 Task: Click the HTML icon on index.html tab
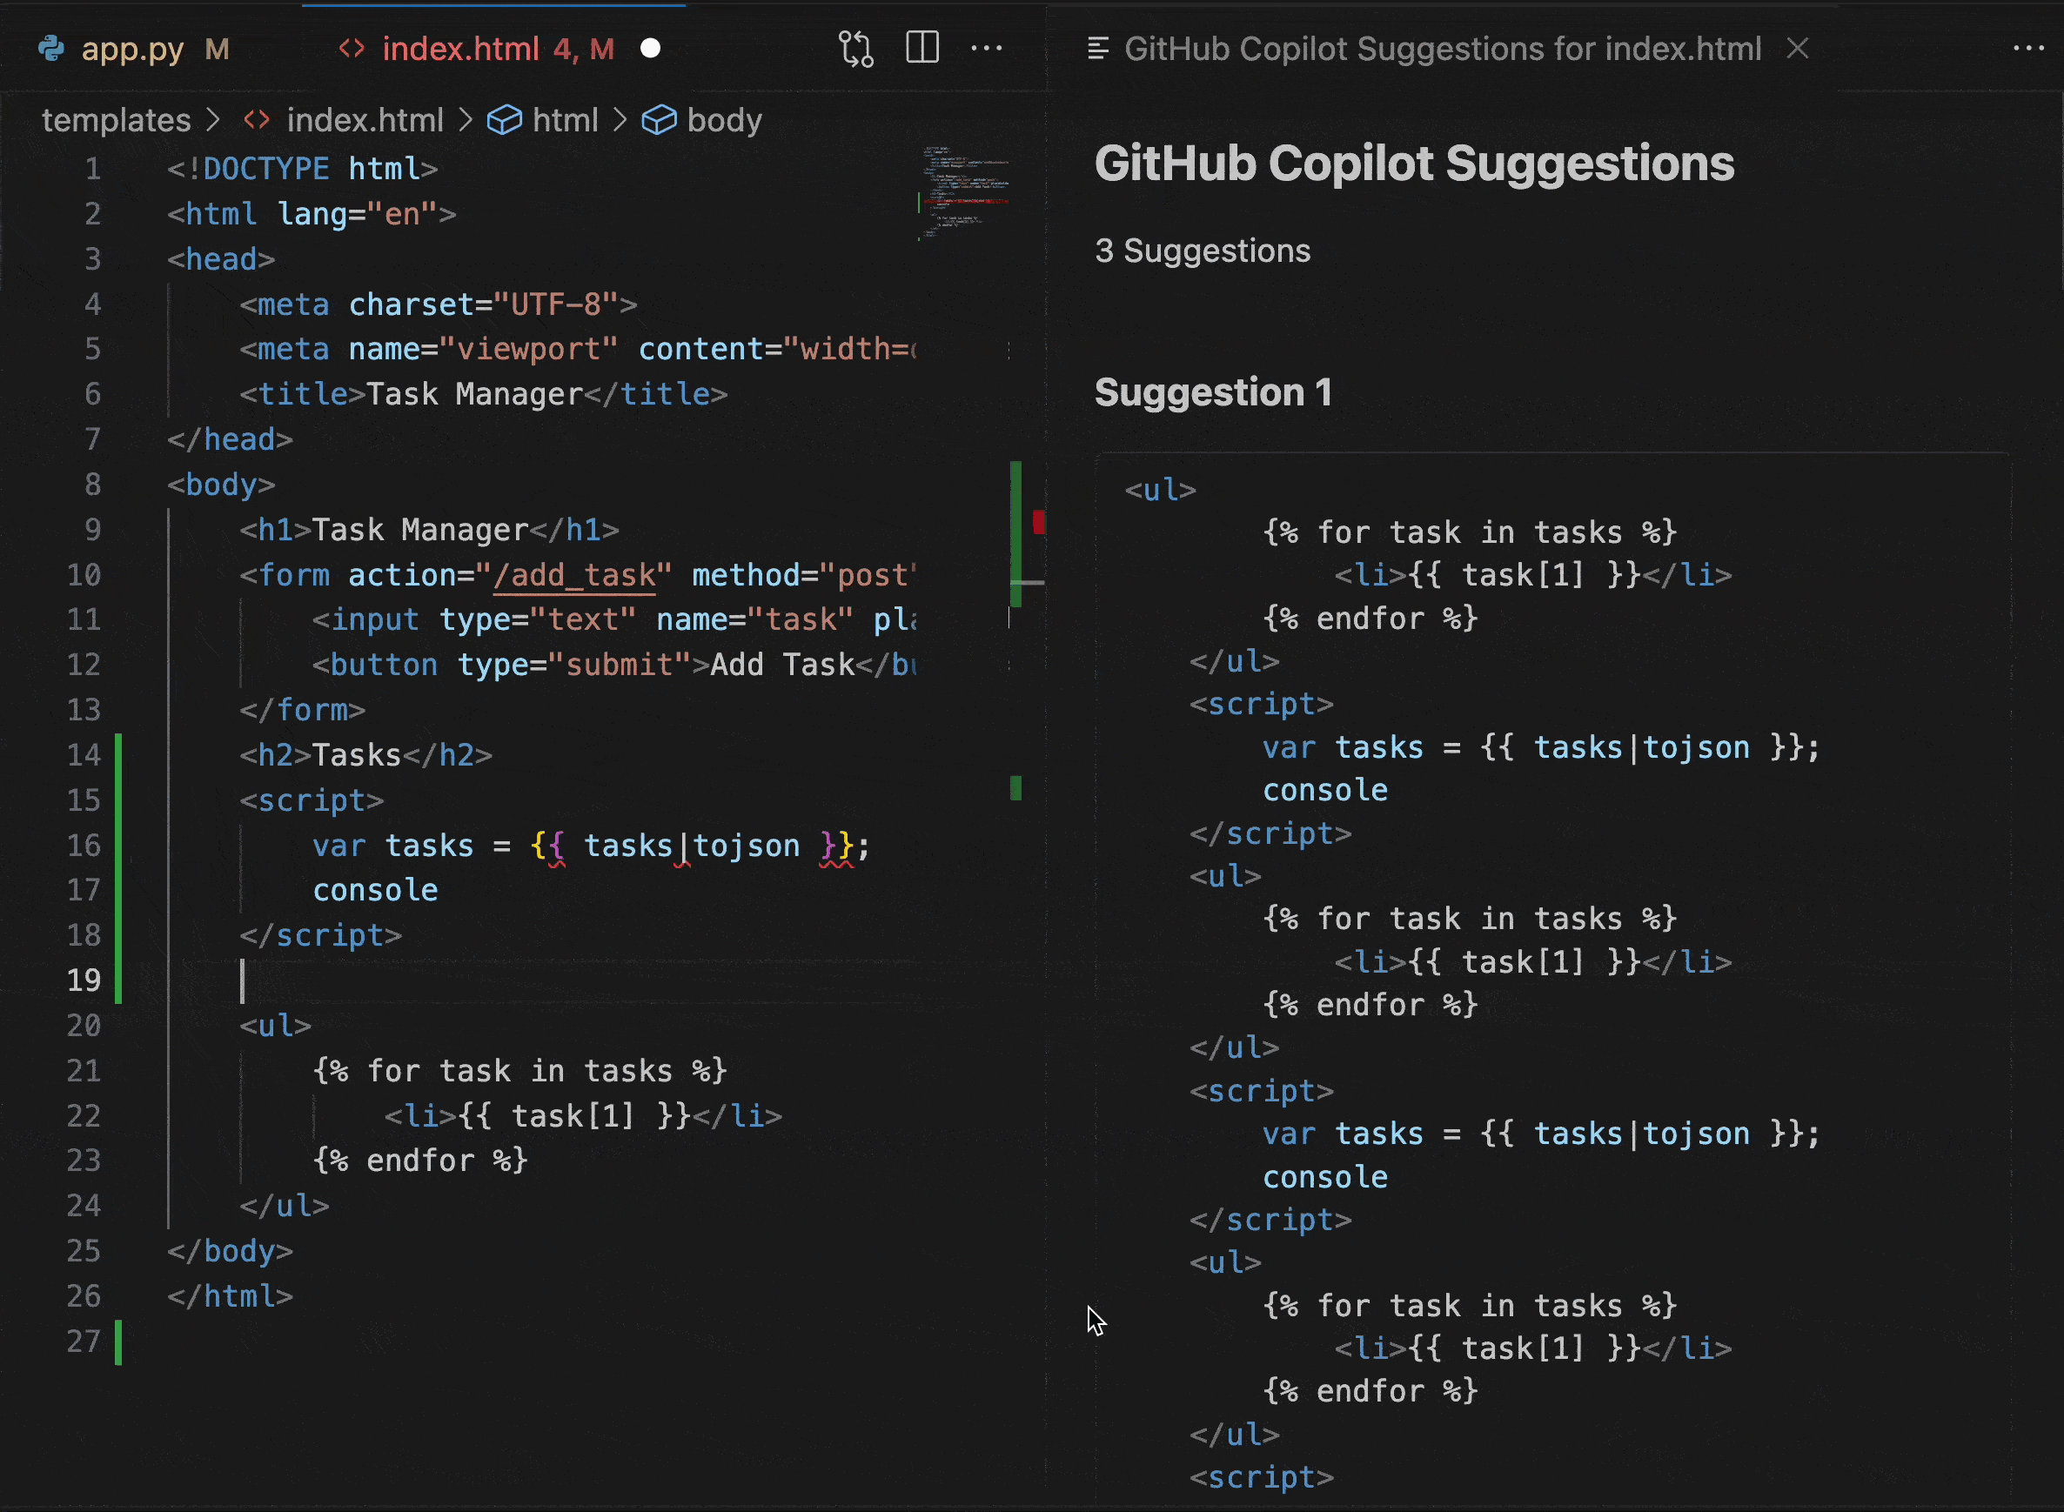point(352,49)
